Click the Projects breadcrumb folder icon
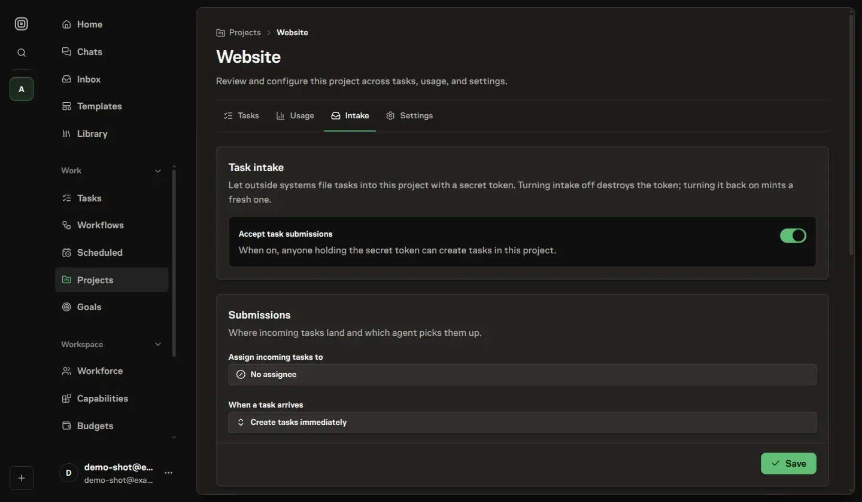862x502 pixels. [221, 33]
